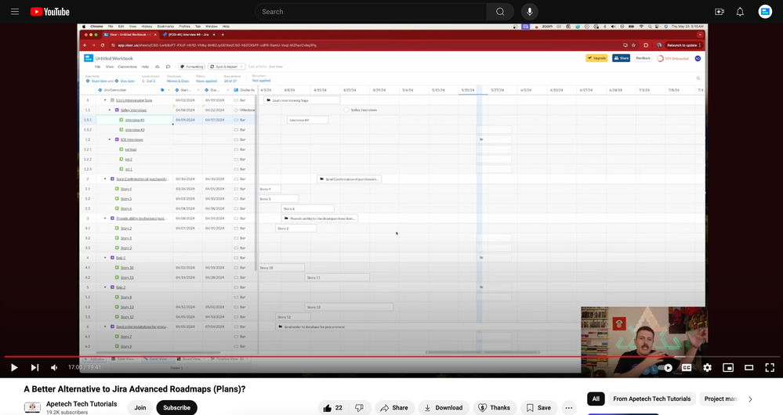Enable theater mode
Image resolution: width=783 pixels, height=415 pixels.
[749, 367]
